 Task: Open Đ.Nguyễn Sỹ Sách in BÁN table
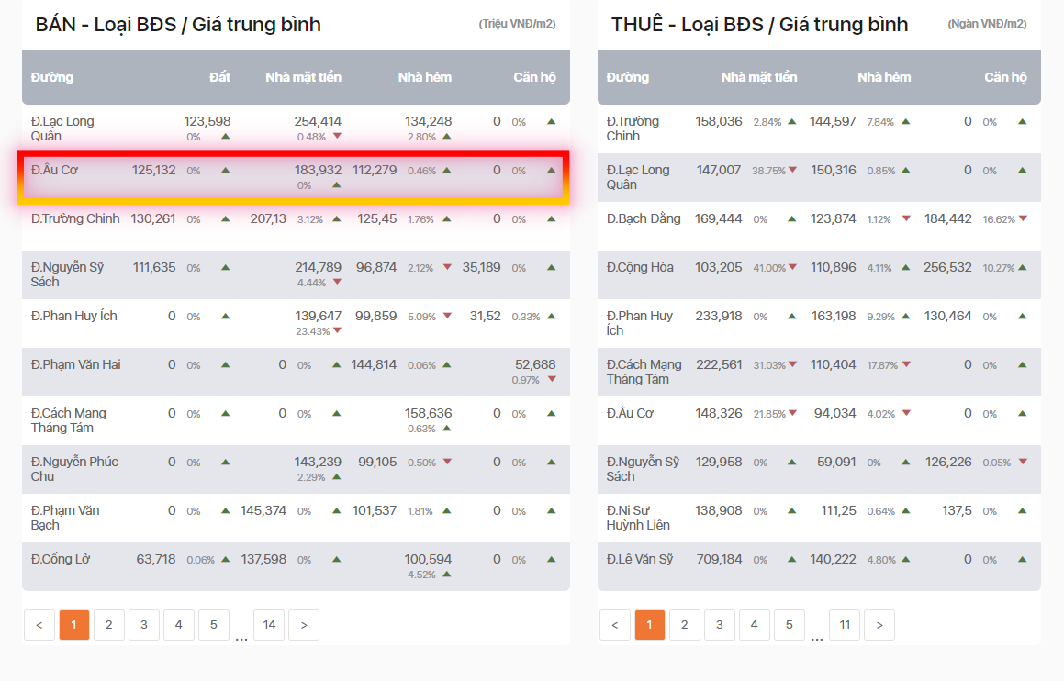click(67, 274)
